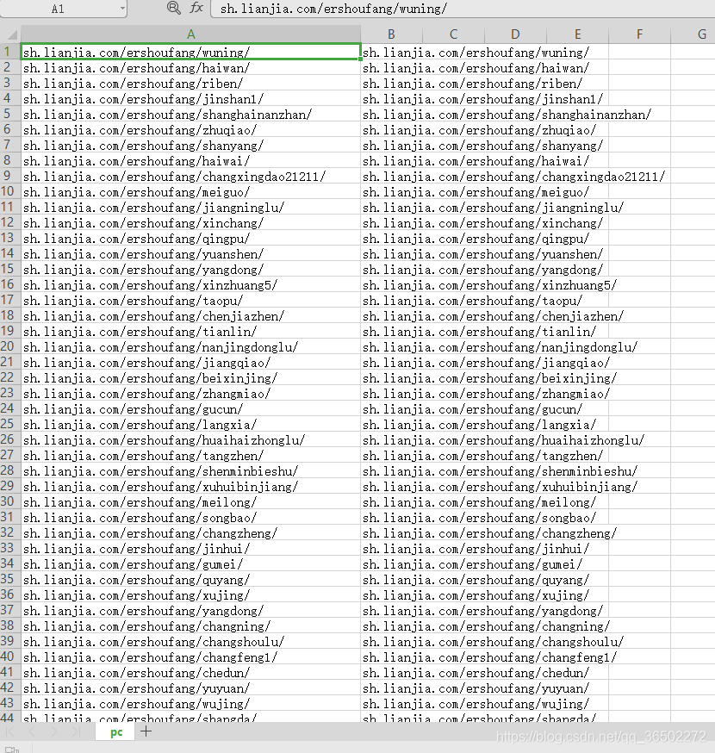
Task: Select column A cell ending with beixinjing/
Action: (190, 377)
